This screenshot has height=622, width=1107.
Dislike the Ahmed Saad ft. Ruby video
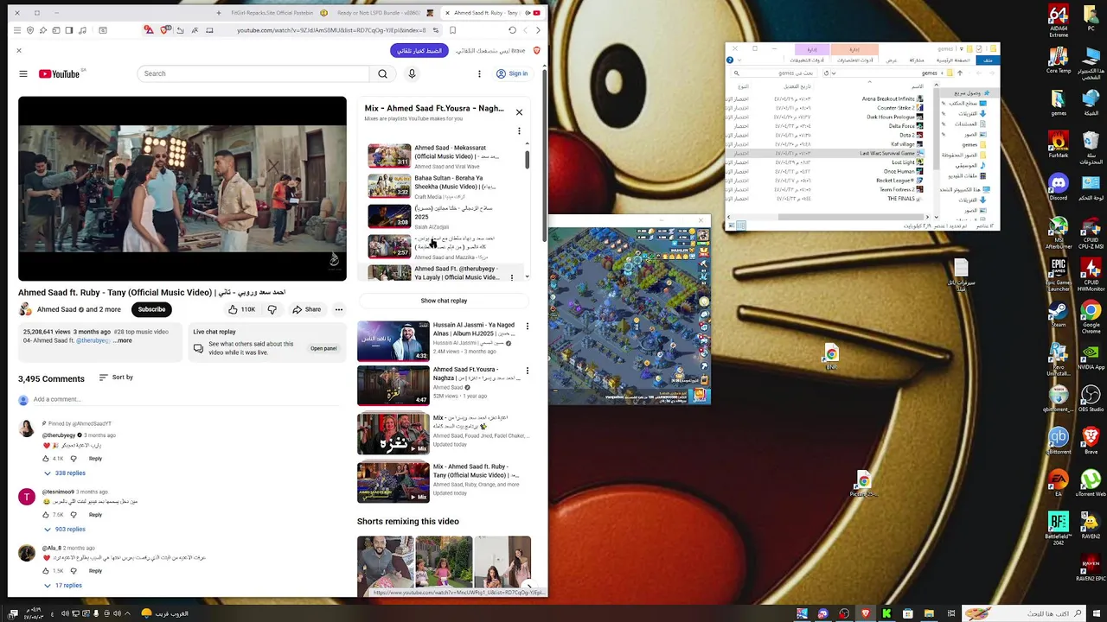[272, 309]
